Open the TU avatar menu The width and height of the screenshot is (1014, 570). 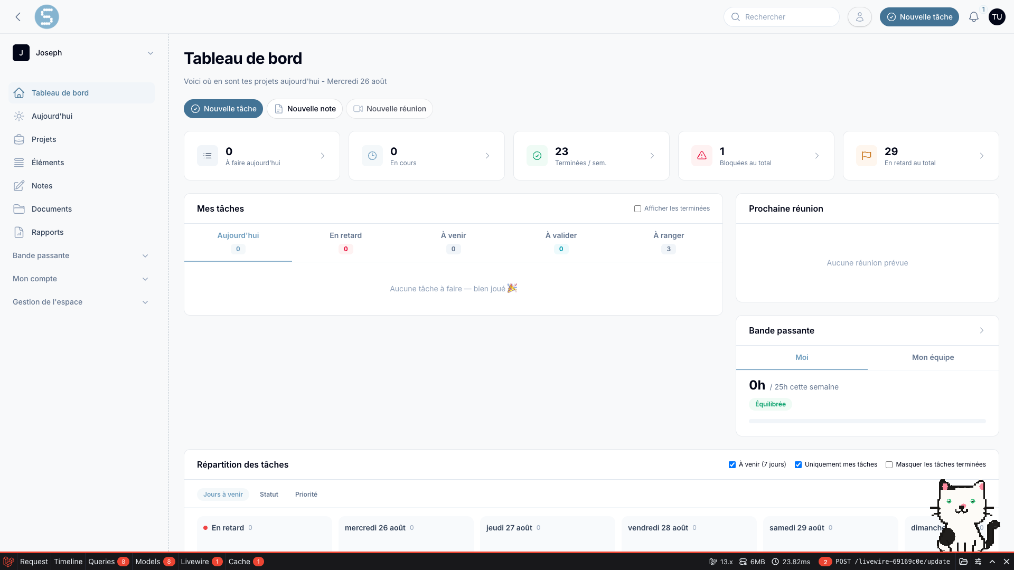pyautogui.click(x=997, y=17)
